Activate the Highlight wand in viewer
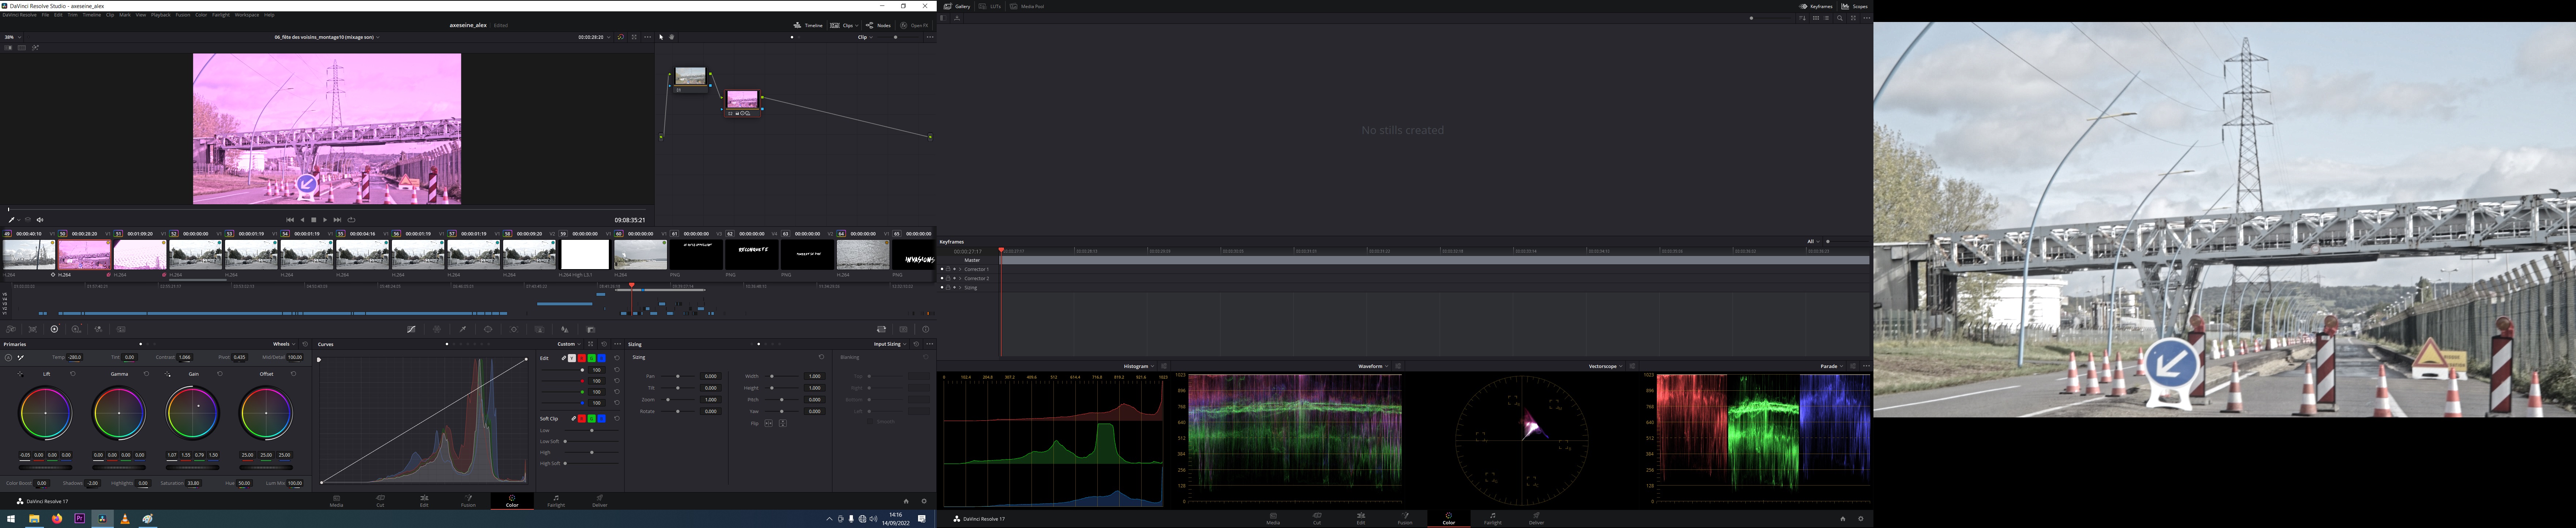Image resolution: width=2576 pixels, height=528 pixels. (35, 48)
